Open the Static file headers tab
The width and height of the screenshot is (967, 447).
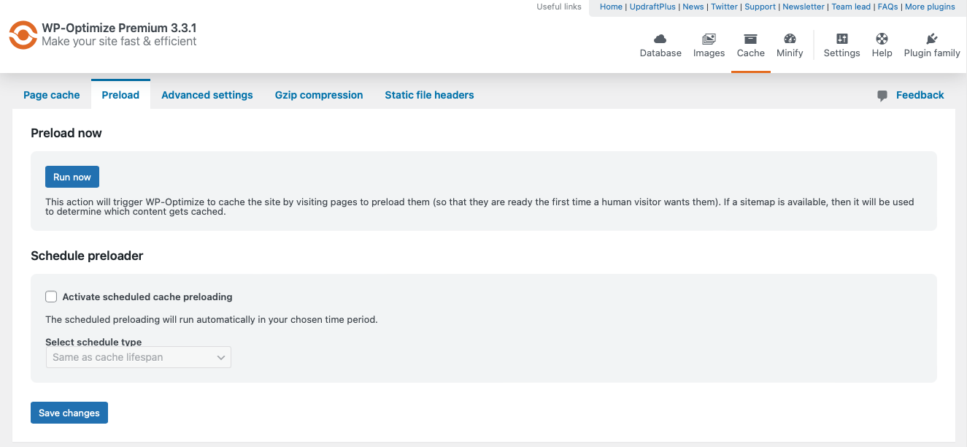(429, 95)
